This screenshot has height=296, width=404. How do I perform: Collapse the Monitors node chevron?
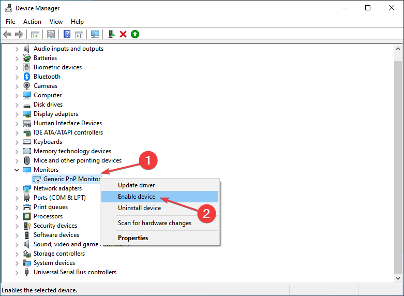pyautogui.click(x=17, y=170)
